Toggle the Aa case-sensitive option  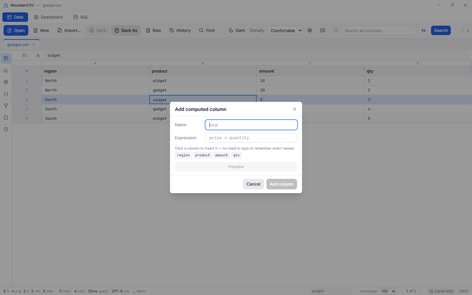click(424, 30)
